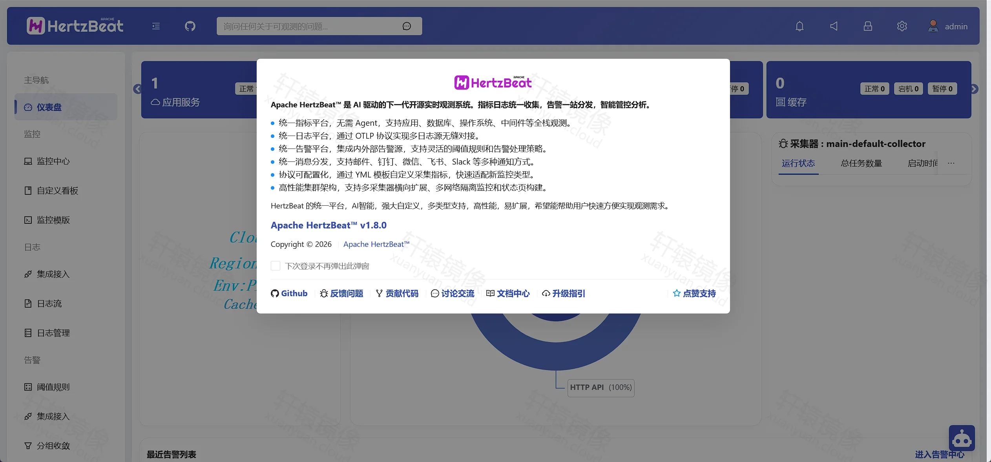Click the chat bubble icon in search box
The image size is (991, 462).
407,26
